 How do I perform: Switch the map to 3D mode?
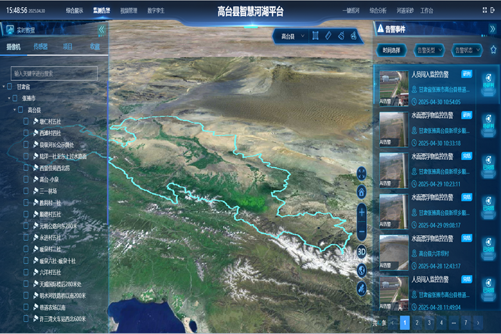(362, 252)
